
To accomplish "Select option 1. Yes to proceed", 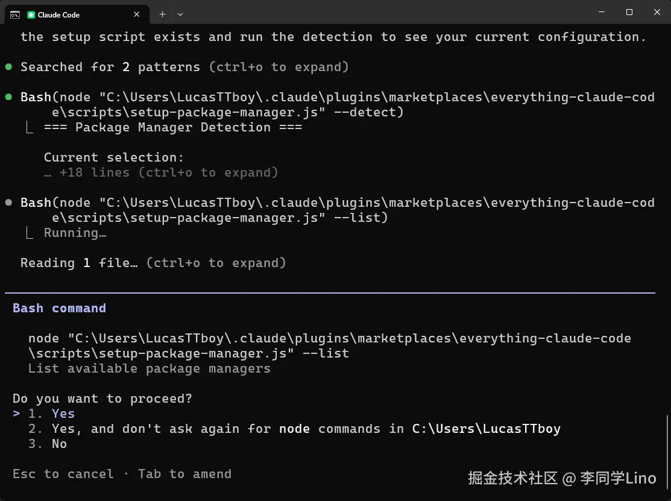I will pyautogui.click(x=63, y=414).
